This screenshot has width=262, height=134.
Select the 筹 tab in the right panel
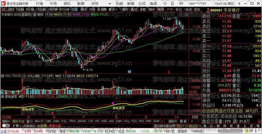click(258, 125)
